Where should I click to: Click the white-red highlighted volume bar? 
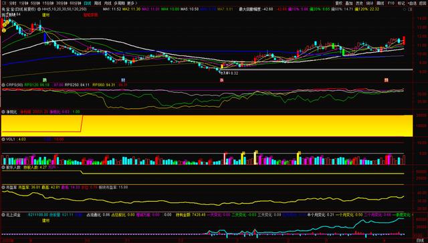point(225,158)
